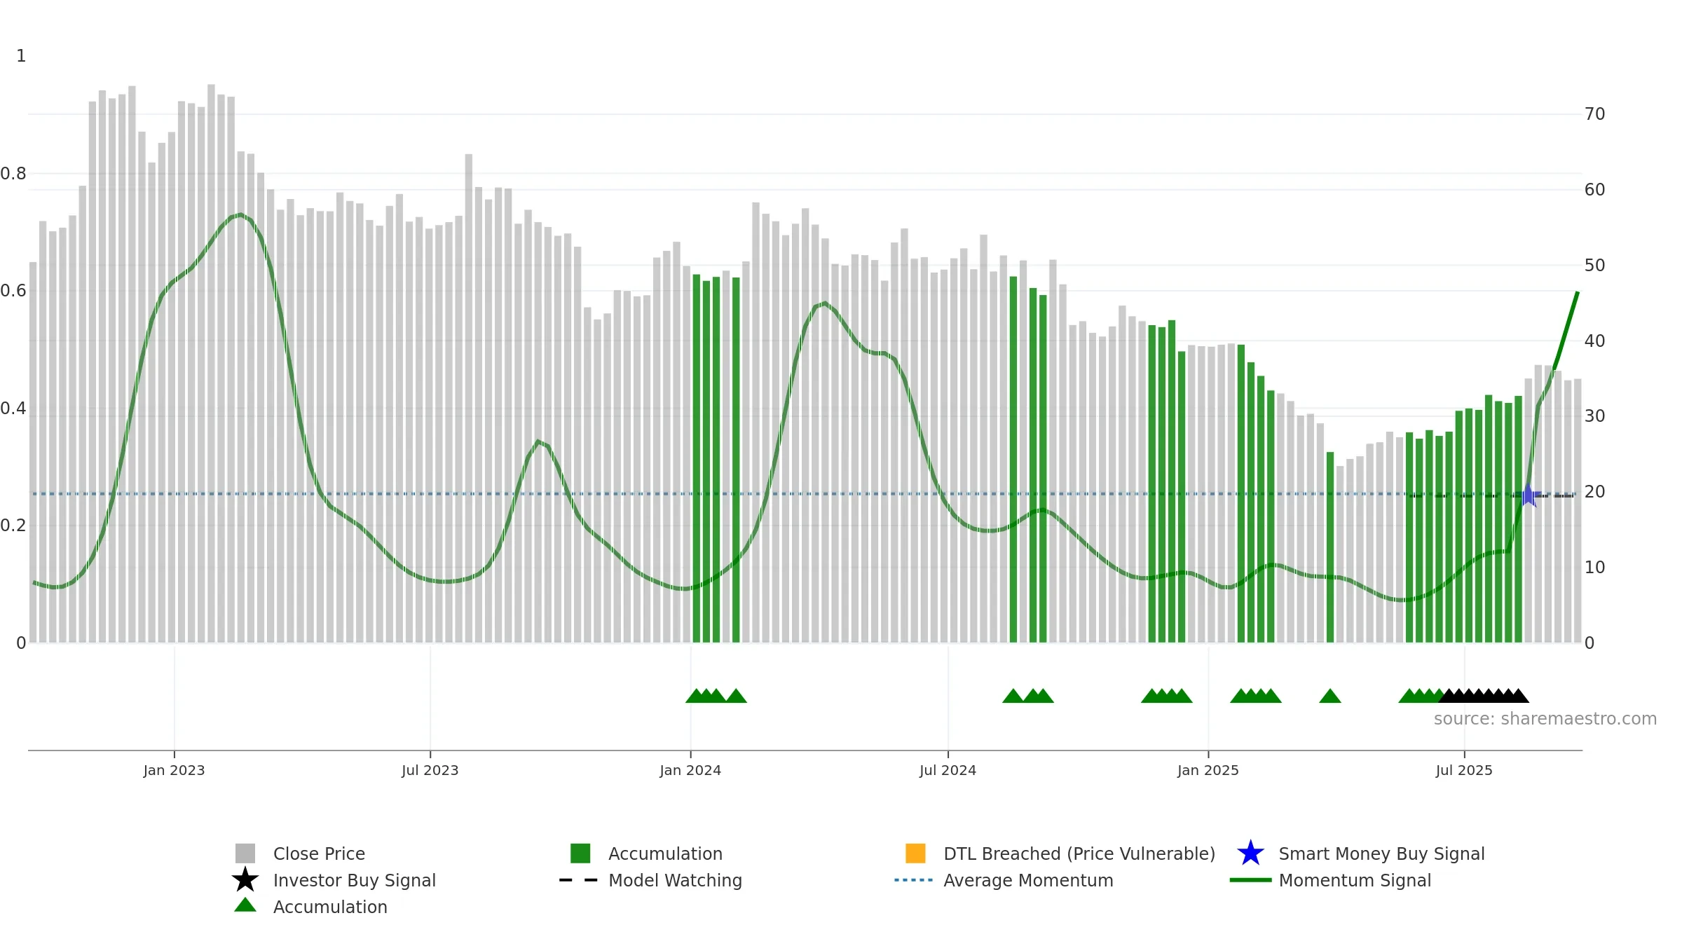
Task: Click the green Momentum Signal legend line
Action: pos(1250,879)
